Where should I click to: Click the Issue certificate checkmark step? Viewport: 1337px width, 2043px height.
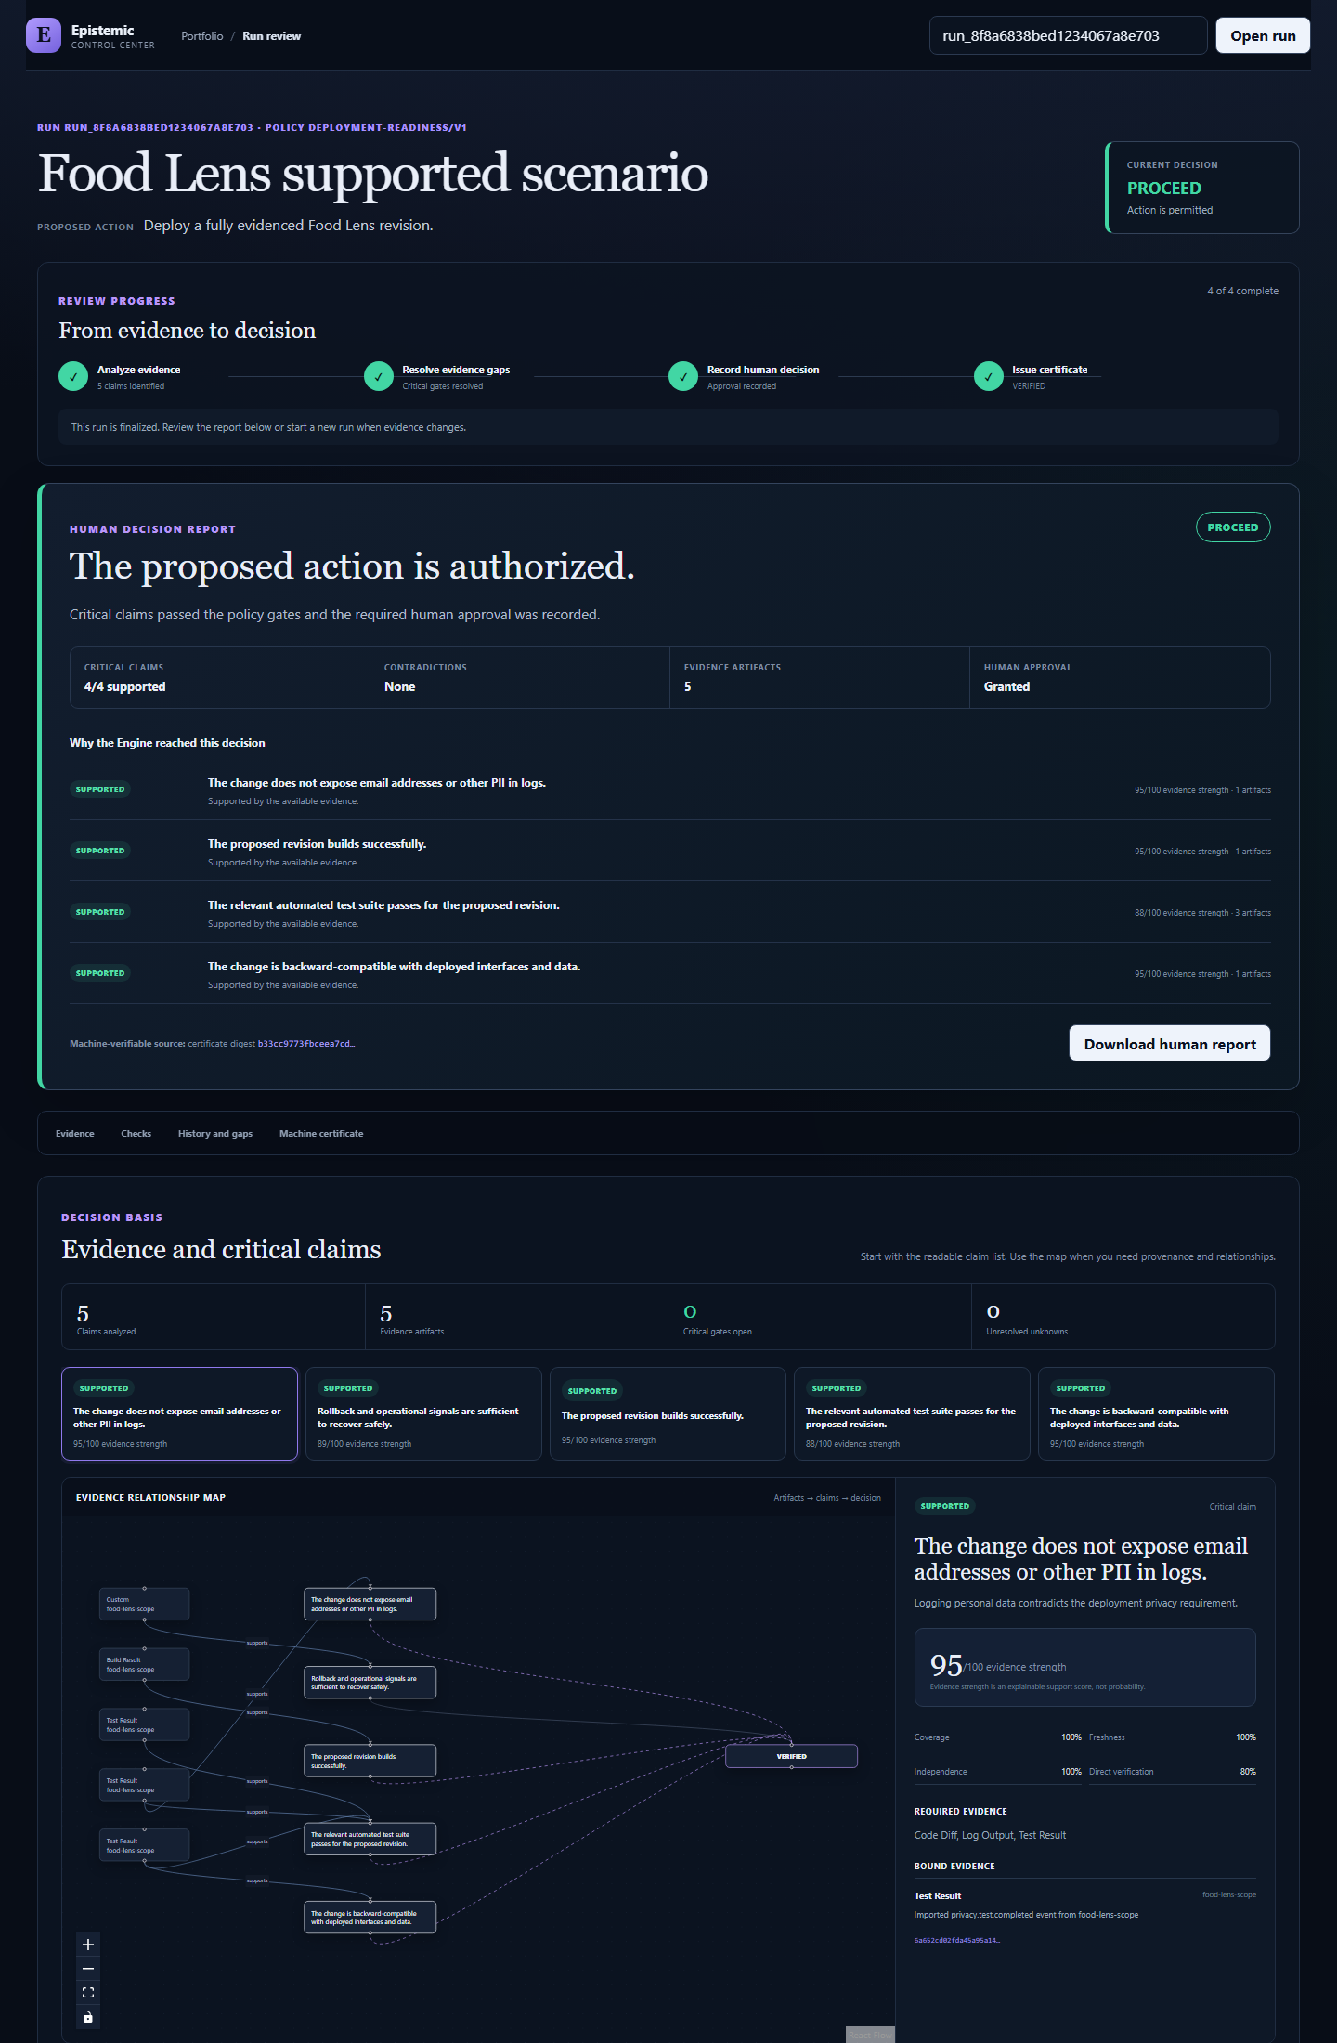pos(989,376)
